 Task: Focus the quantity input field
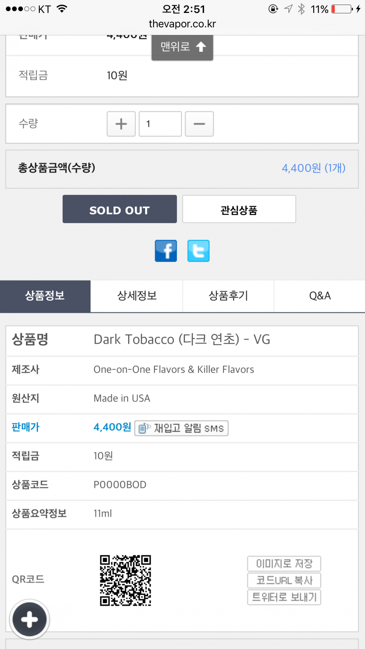tap(160, 124)
